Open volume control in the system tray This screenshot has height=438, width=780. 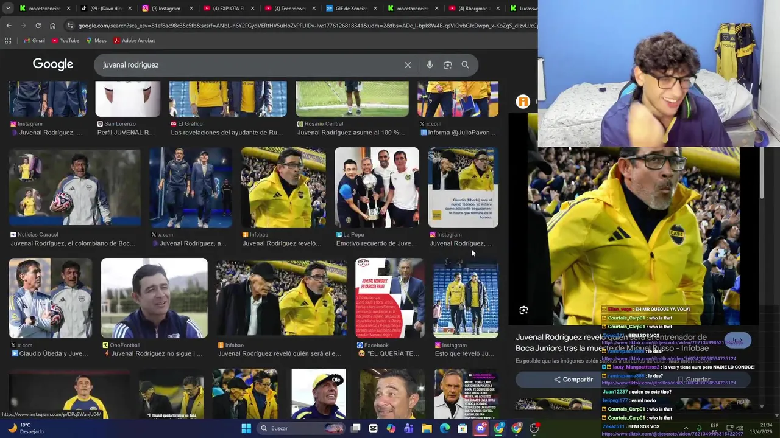(x=739, y=428)
